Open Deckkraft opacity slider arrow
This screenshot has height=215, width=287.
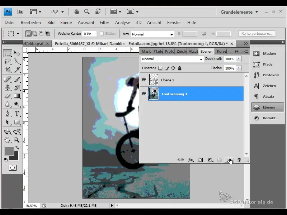pos(238,59)
